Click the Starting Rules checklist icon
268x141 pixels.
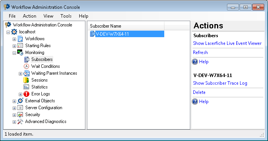[20, 46]
